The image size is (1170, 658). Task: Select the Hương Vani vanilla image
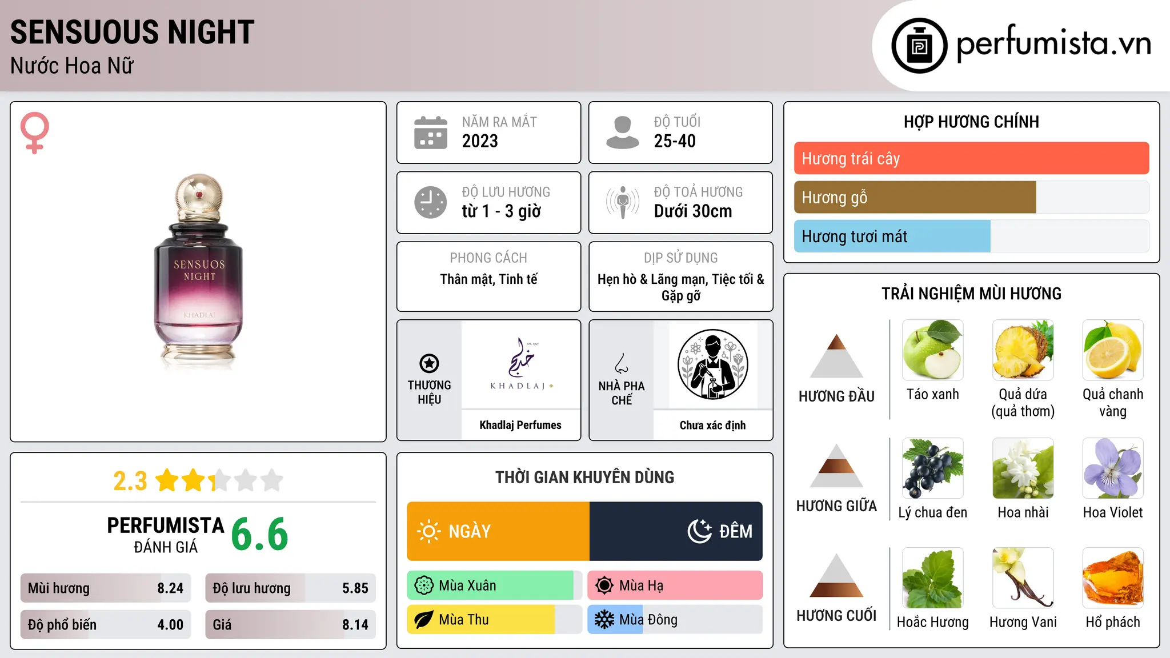pyautogui.click(x=1023, y=578)
